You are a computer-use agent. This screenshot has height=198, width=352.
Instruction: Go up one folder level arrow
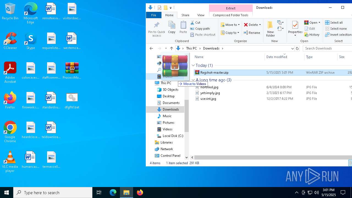[171, 48]
